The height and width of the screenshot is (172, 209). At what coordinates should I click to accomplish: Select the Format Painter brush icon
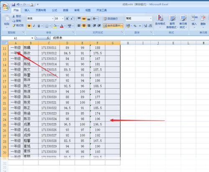coord(14,26)
